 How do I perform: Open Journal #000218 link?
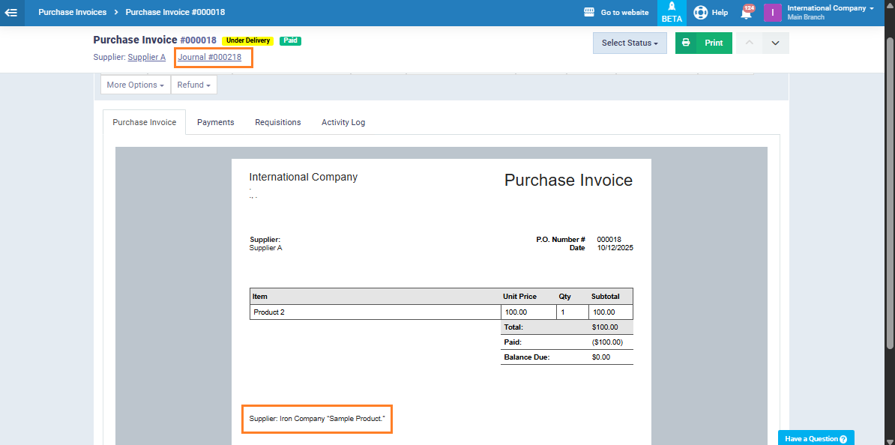(x=210, y=57)
